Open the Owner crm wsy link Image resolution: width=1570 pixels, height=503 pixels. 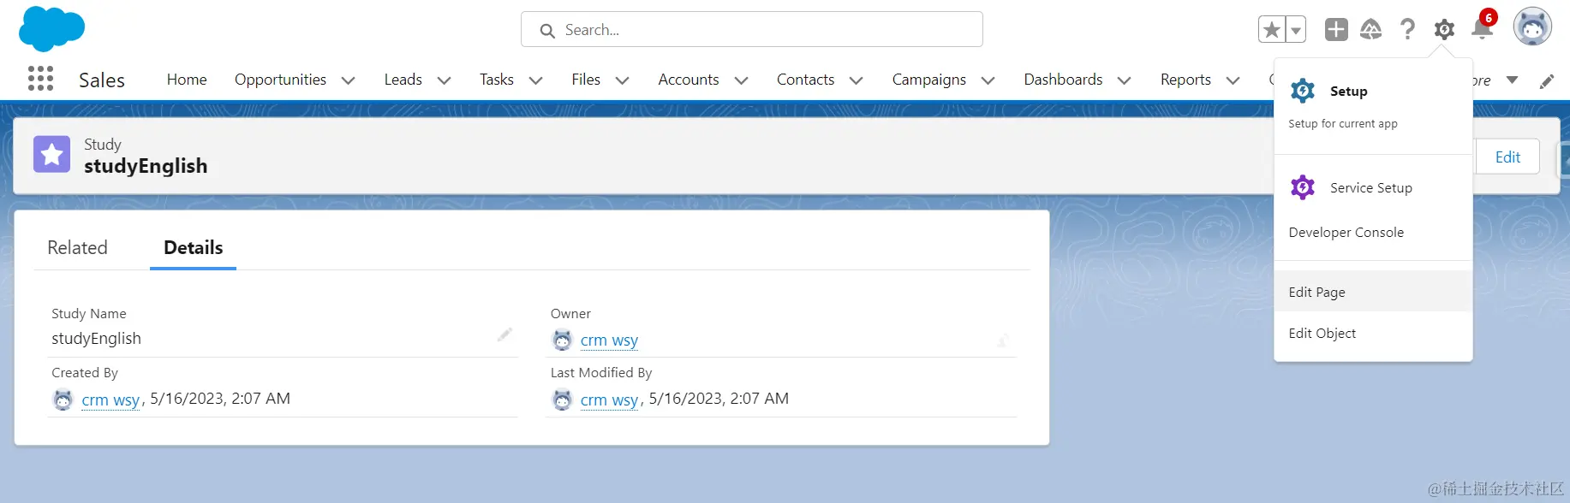pos(609,340)
